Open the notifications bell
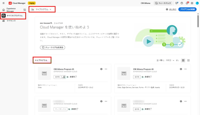The image size is (200, 115). [x=187, y=3]
